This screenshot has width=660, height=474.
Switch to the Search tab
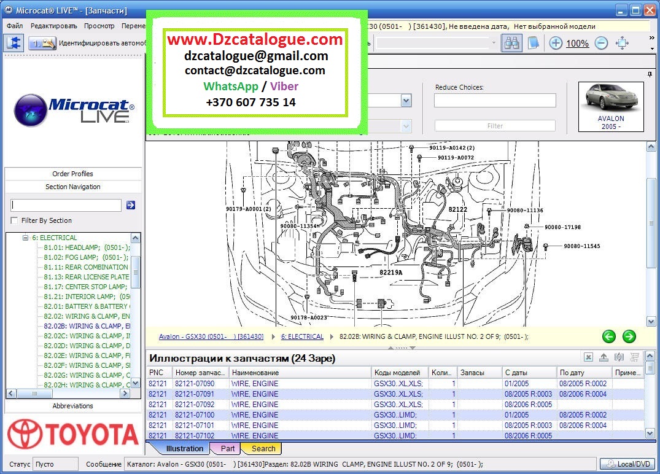click(x=263, y=448)
